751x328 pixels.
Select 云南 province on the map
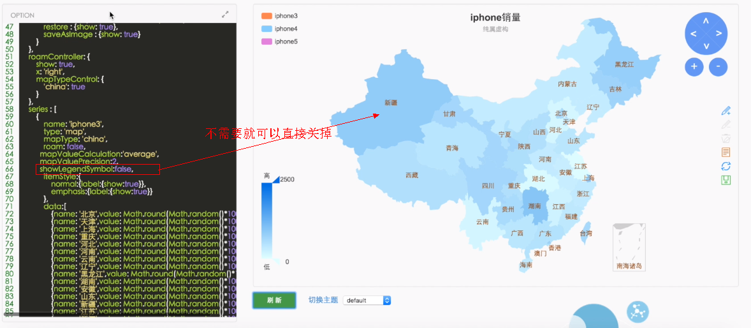pyautogui.click(x=483, y=222)
